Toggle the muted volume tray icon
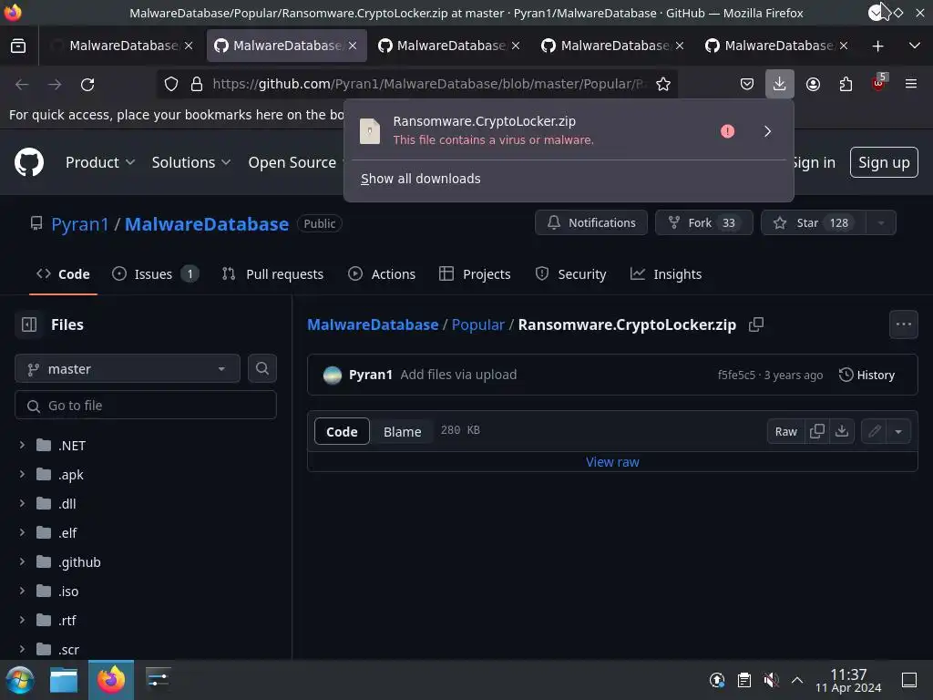Viewport: 933px width, 700px height. point(771,680)
